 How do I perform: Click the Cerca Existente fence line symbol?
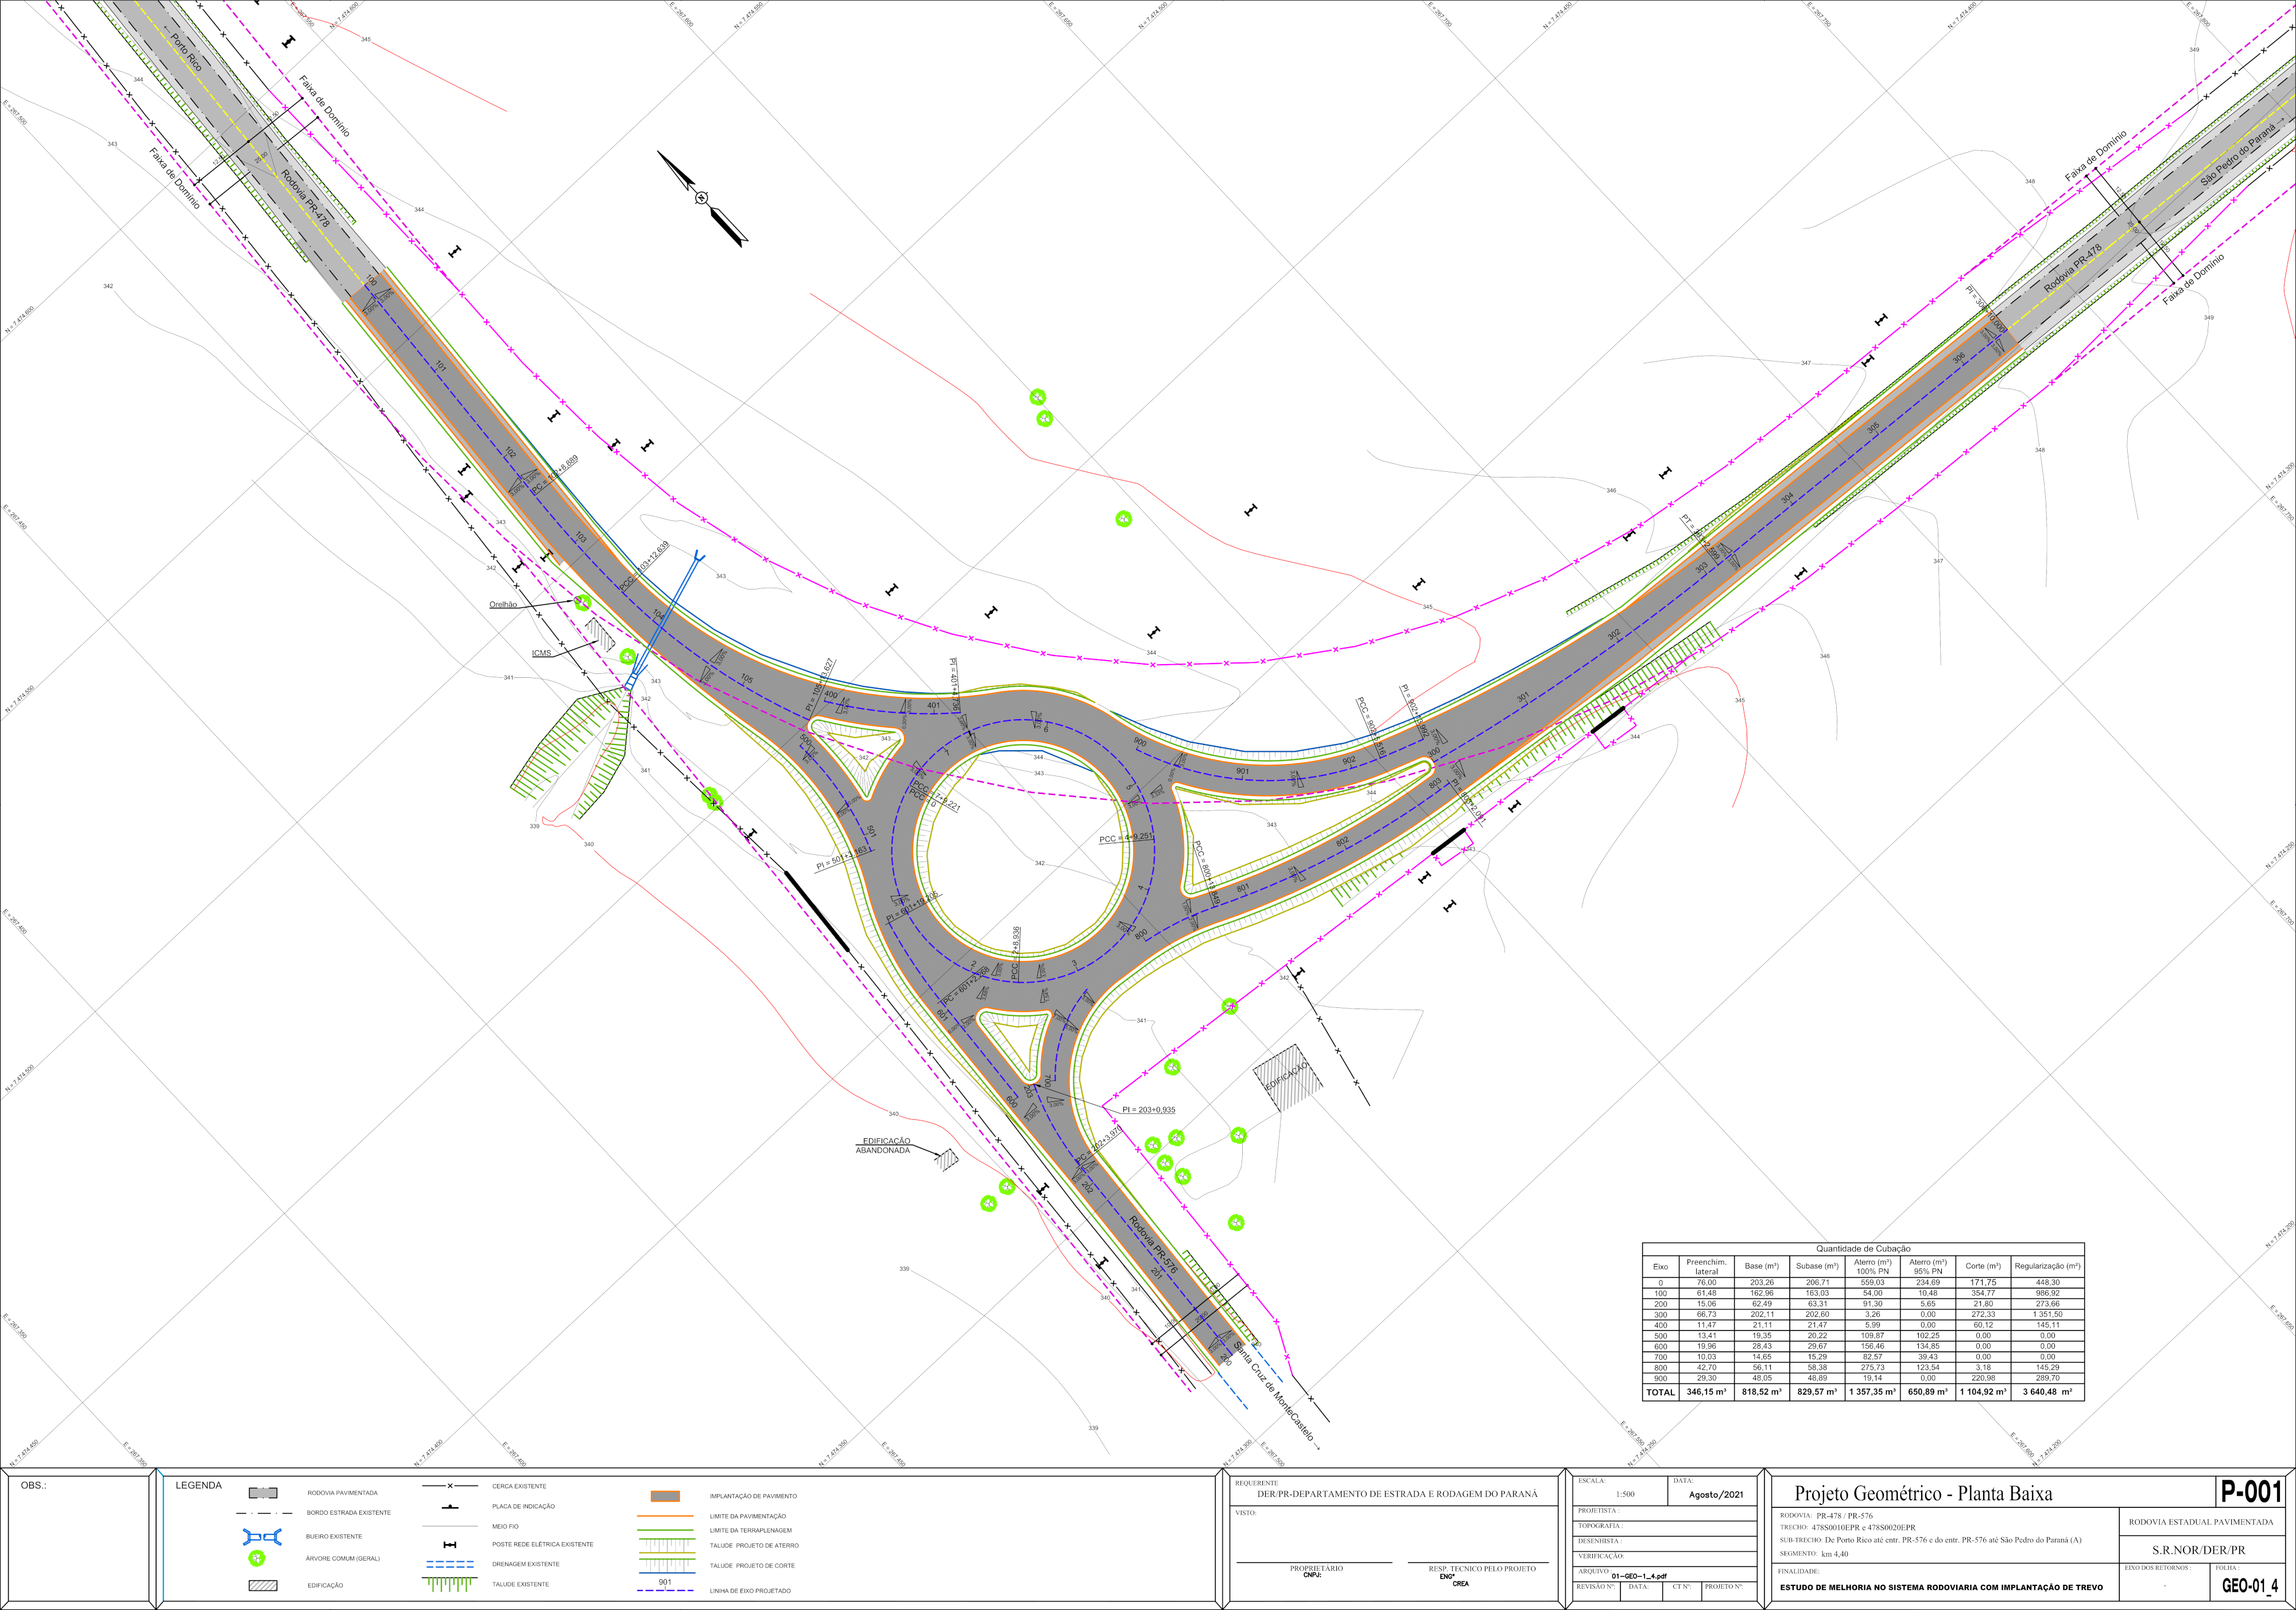click(450, 1486)
